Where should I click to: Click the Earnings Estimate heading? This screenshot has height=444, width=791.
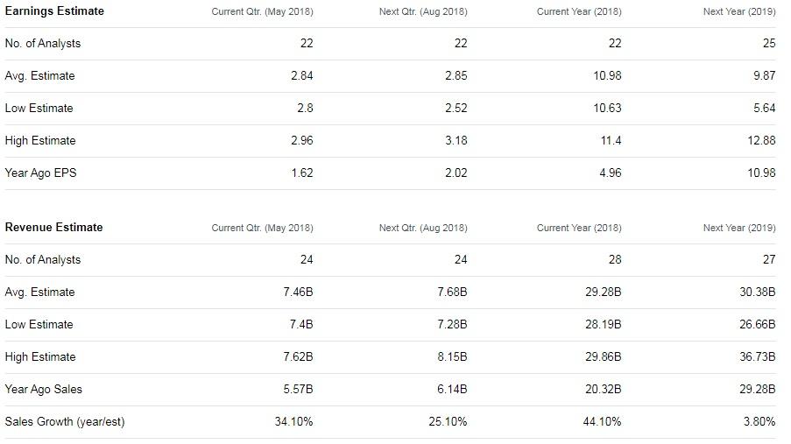[54, 11]
